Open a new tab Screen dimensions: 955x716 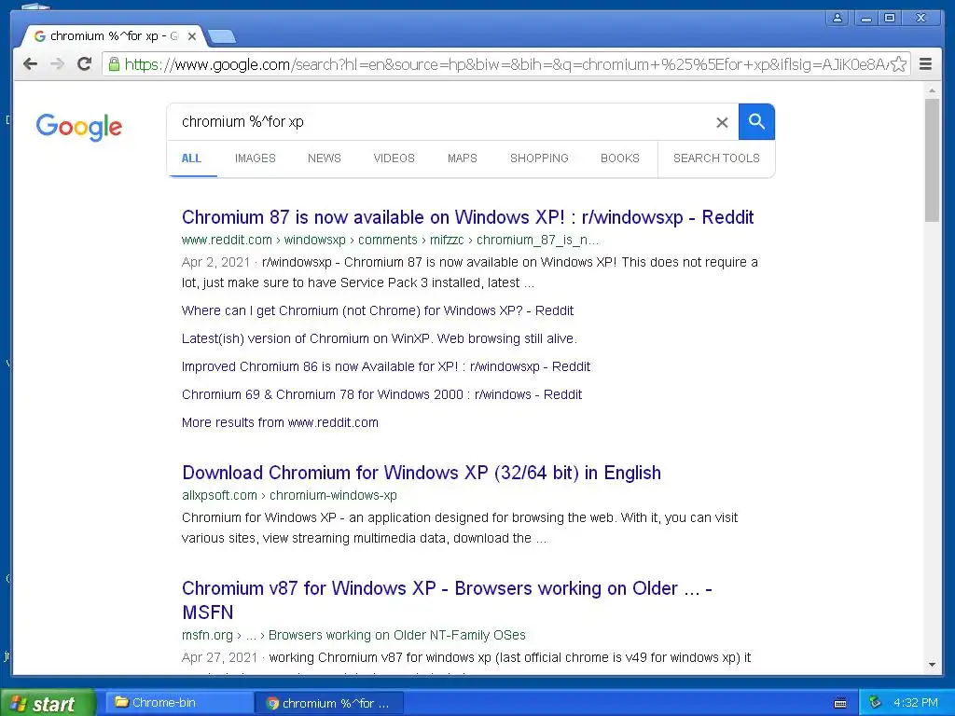[x=221, y=37]
